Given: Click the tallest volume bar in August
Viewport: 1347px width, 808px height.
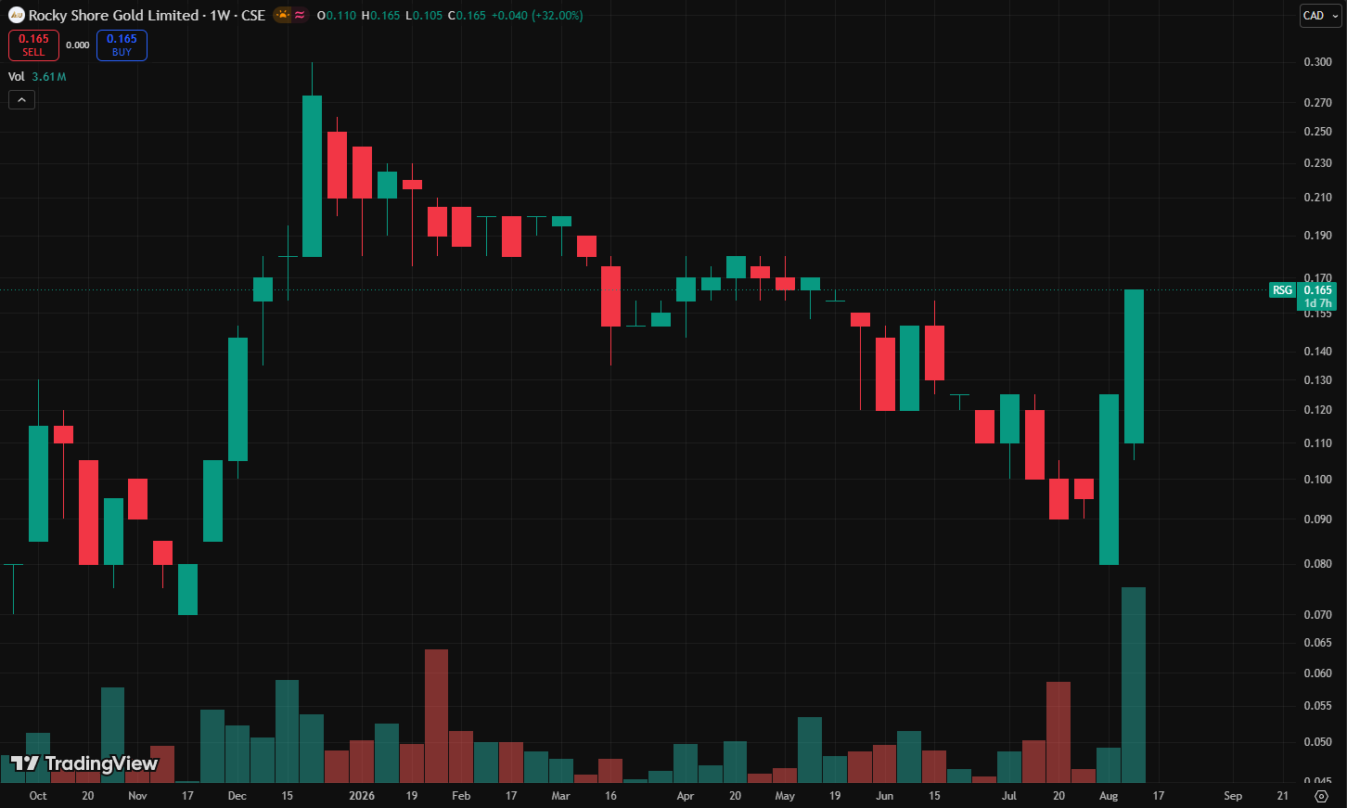Looking at the screenshot, I should (x=1134, y=686).
